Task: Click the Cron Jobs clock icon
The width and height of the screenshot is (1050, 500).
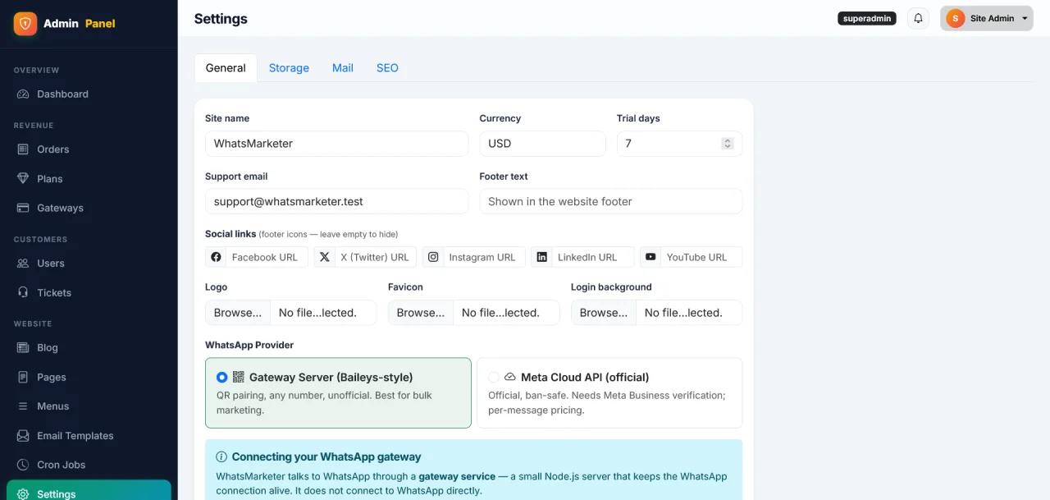Action: [23, 465]
